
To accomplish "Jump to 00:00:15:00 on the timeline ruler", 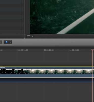I will point(23,50).
